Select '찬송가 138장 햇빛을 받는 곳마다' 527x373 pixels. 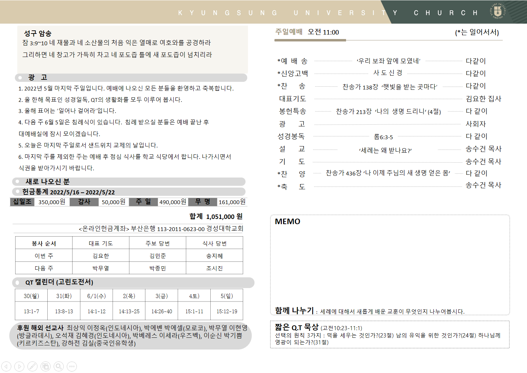pyautogui.click(x=390, y=87)
